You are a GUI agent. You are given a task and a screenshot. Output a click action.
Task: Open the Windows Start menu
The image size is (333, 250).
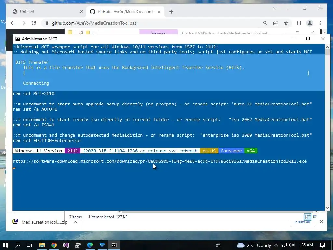[x=6, y=245]
